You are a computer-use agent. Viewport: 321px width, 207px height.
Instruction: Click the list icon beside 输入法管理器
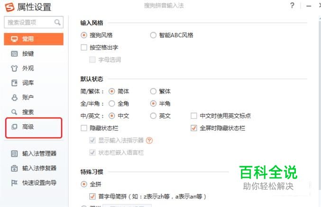[x=14, y=153]
